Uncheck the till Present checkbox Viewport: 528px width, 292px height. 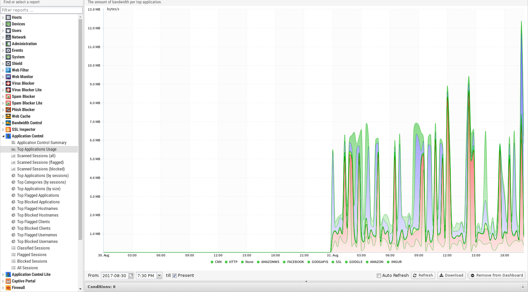(x=174, y=276)
